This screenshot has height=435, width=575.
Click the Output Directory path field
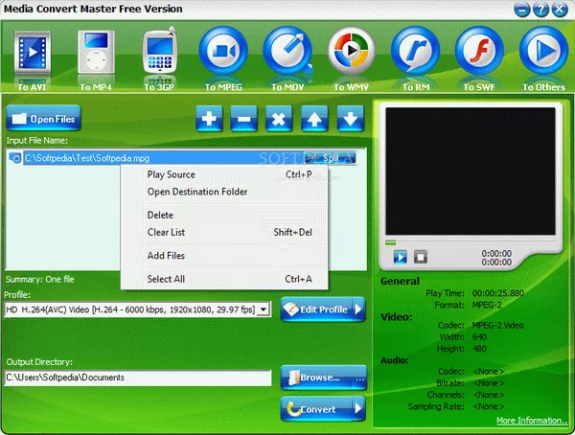coord(137,378)
